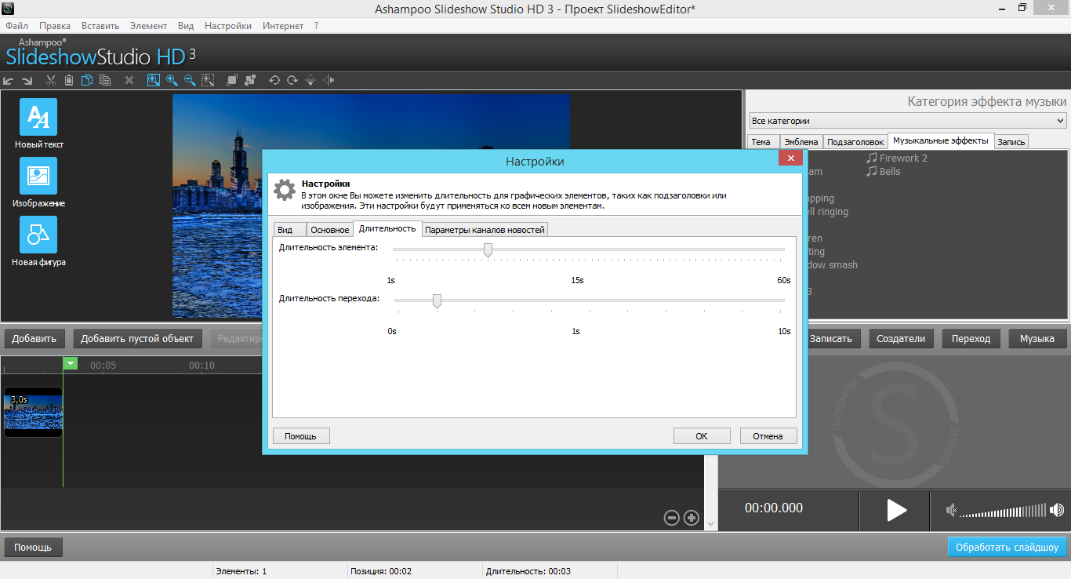Click the 'Длительность элемента' slider handle
The image size is (1071, 579).
[x=488, y=249]
